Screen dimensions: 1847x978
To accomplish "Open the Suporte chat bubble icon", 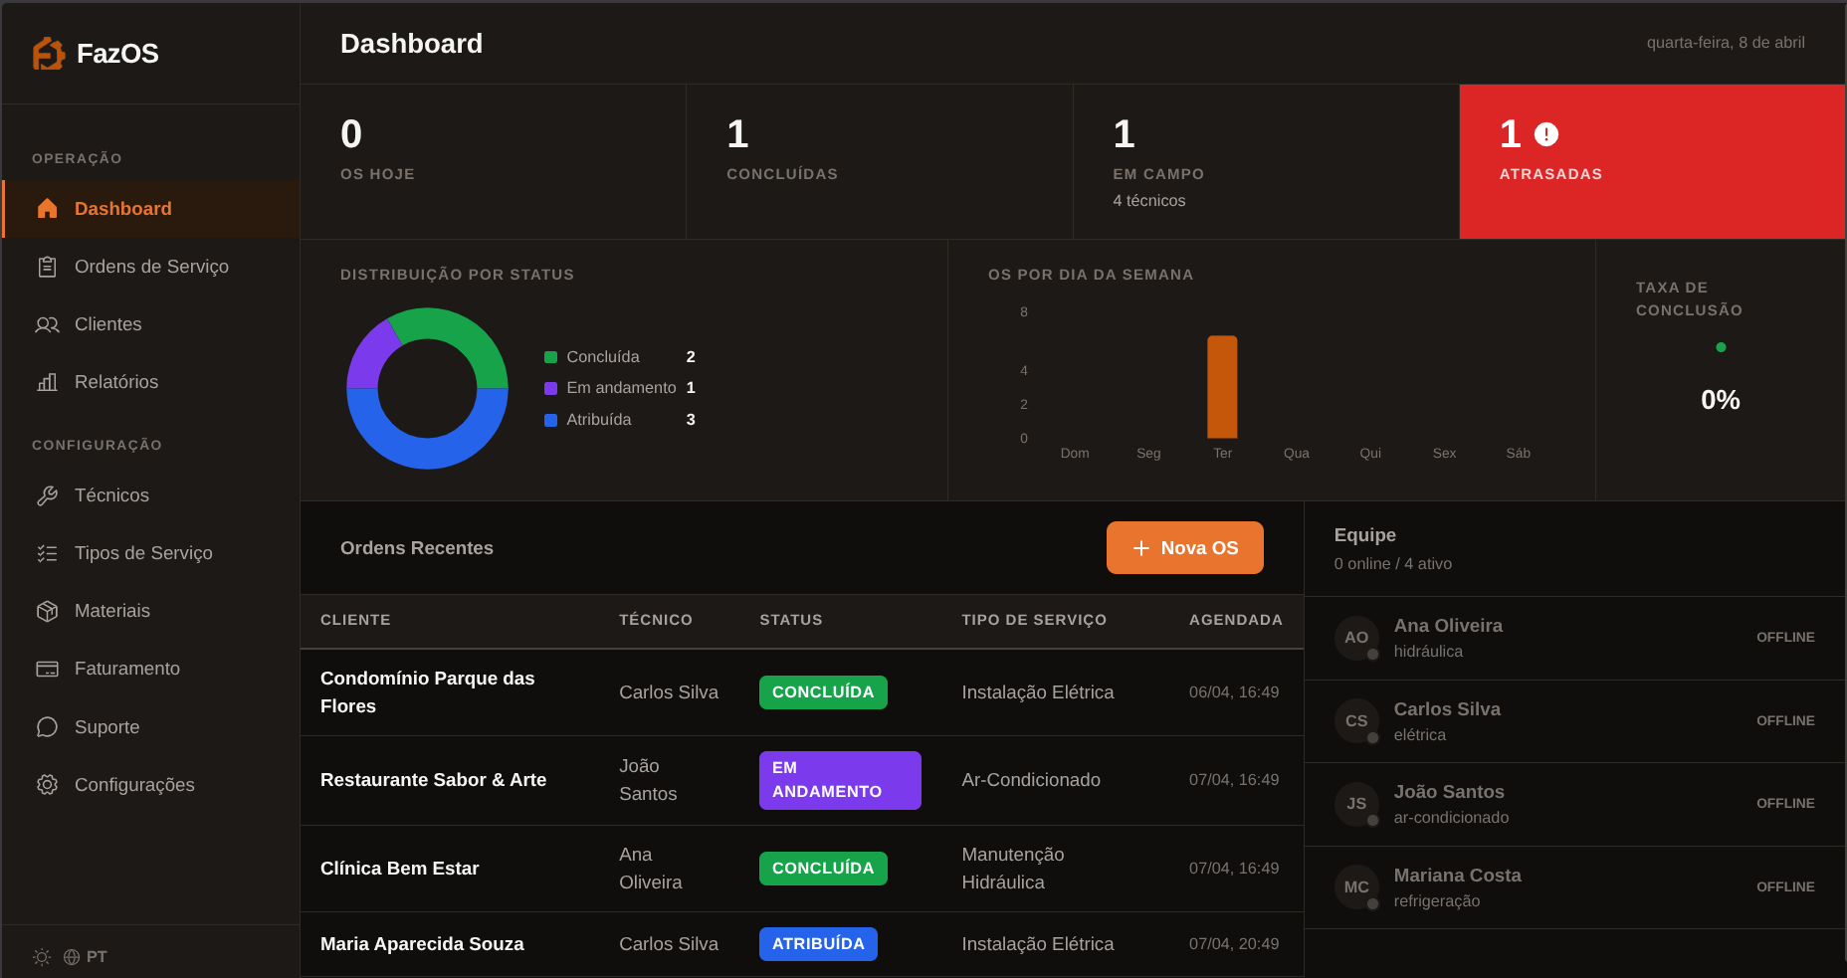I will tap(47, 727).
